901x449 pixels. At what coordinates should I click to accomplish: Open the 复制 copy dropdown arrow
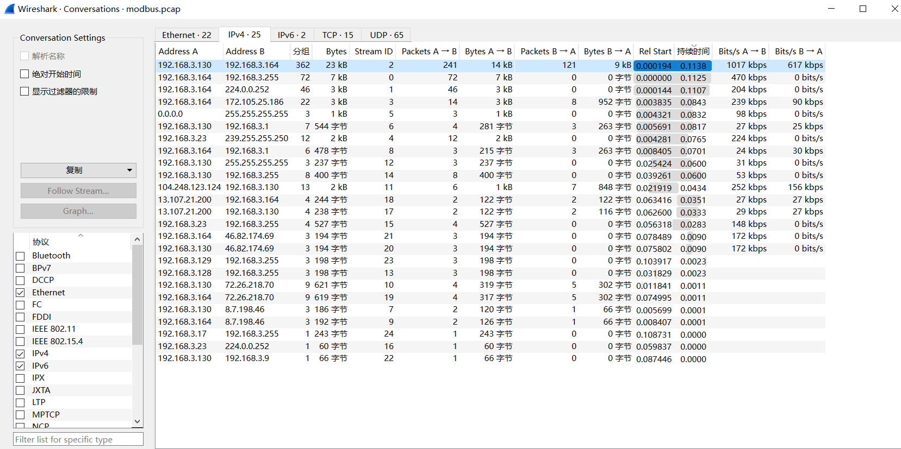coord(129,170)
